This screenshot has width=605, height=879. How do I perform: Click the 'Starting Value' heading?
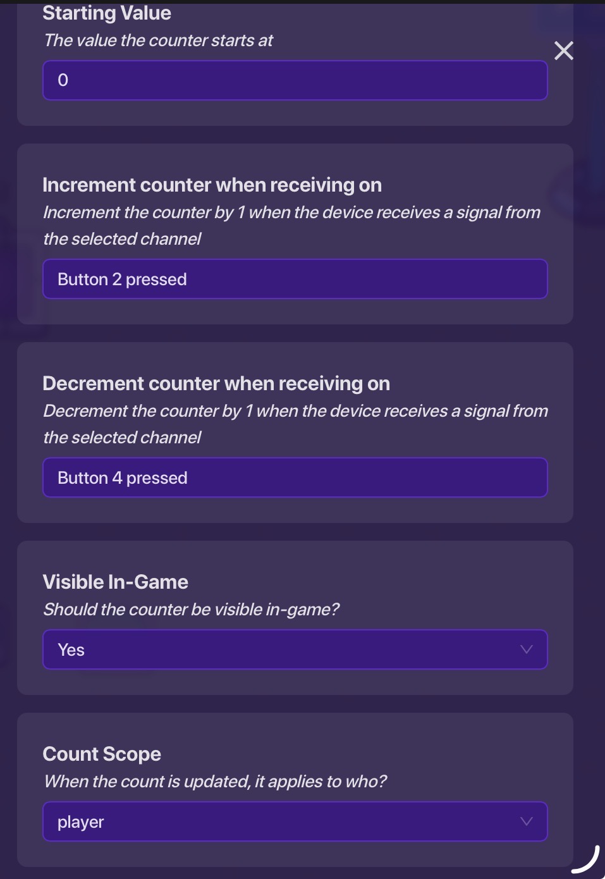[x=107, y=13]
